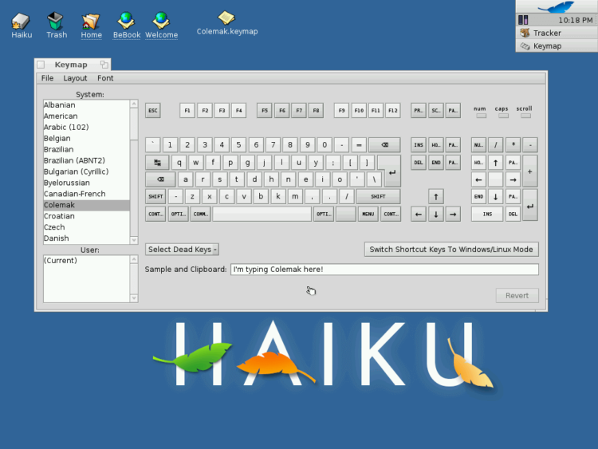
Task: Open the Haiku disk desktop icon
Action: click(x=22, y=26)
